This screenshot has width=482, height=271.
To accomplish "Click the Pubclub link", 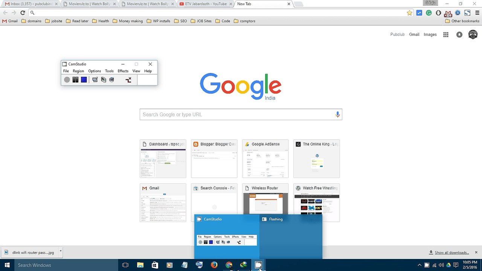I will point(397,35).
